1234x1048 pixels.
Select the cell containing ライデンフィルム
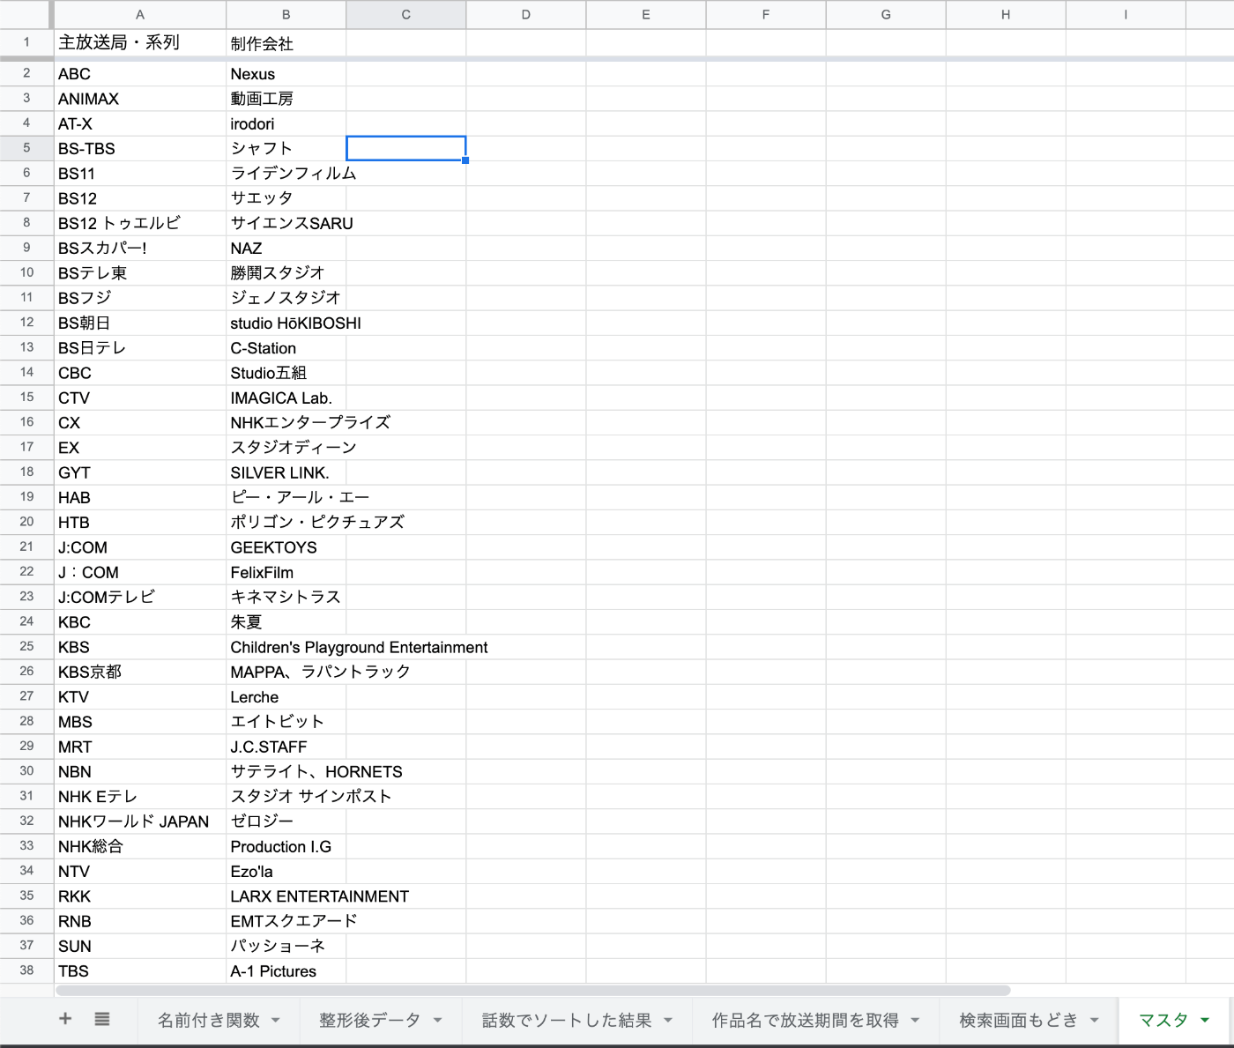point(286,174)
